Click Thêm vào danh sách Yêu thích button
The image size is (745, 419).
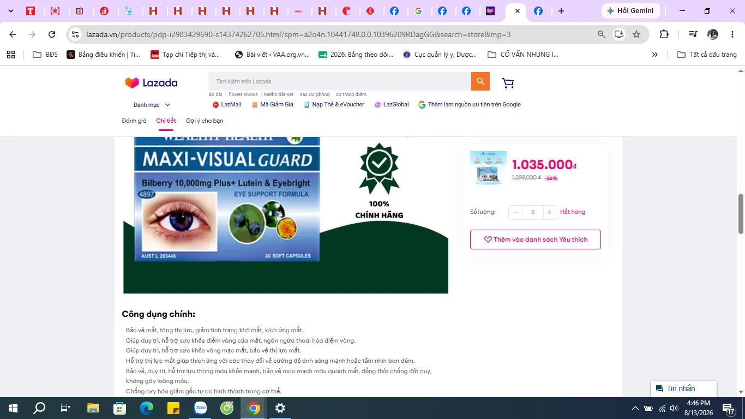(536, 240)
